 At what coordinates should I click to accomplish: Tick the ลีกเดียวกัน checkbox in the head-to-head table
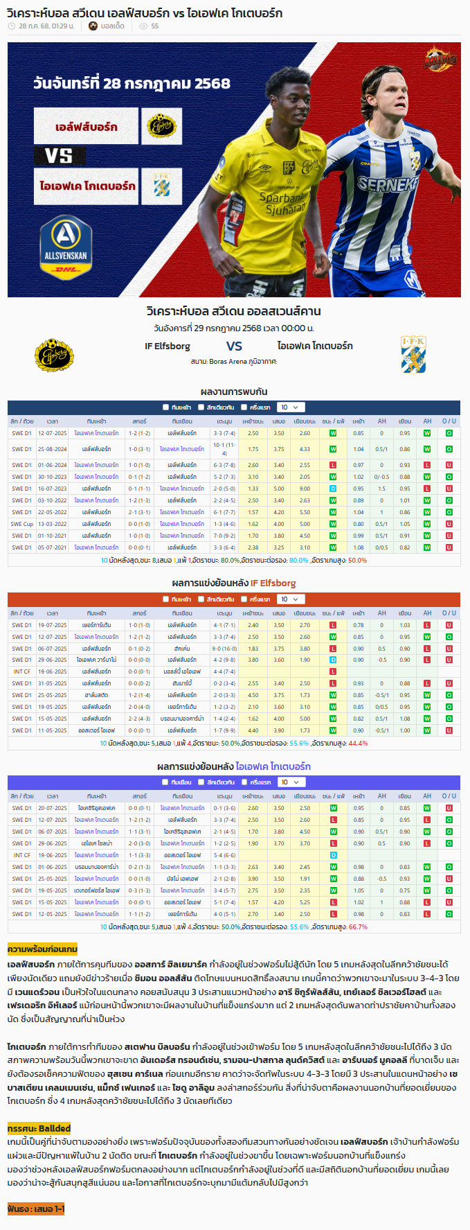(201, 407)
